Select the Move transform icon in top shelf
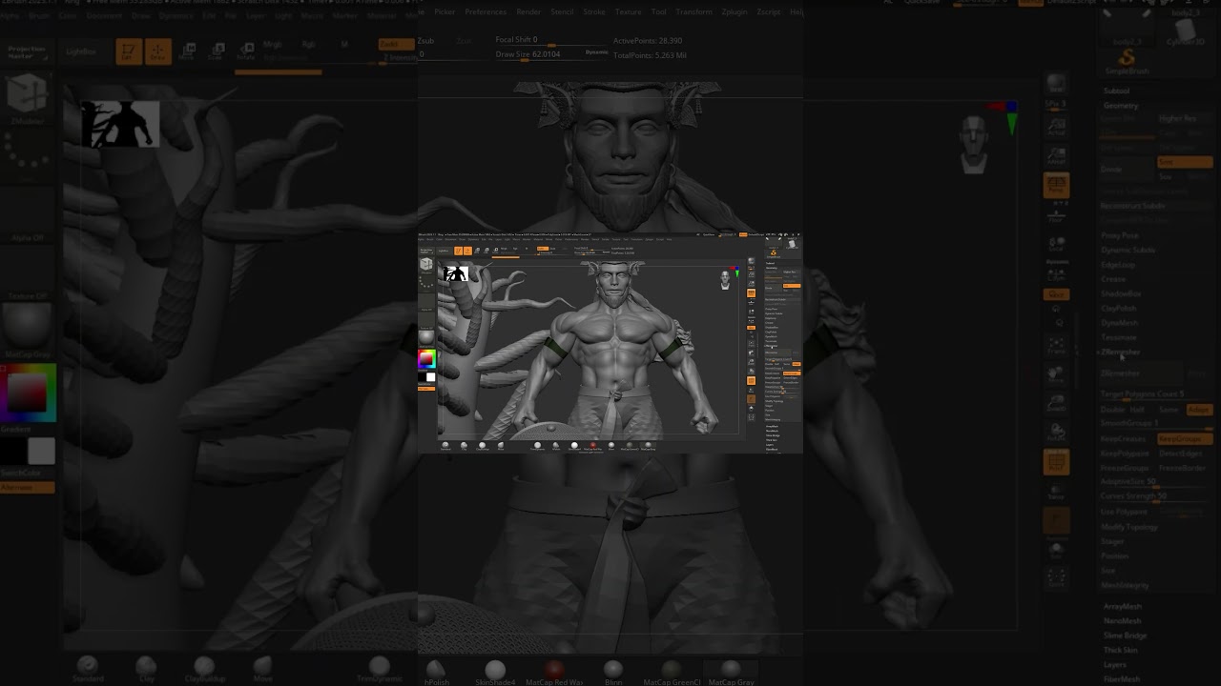The width and height of the screenshot is (1221, 686). point(186,51)
